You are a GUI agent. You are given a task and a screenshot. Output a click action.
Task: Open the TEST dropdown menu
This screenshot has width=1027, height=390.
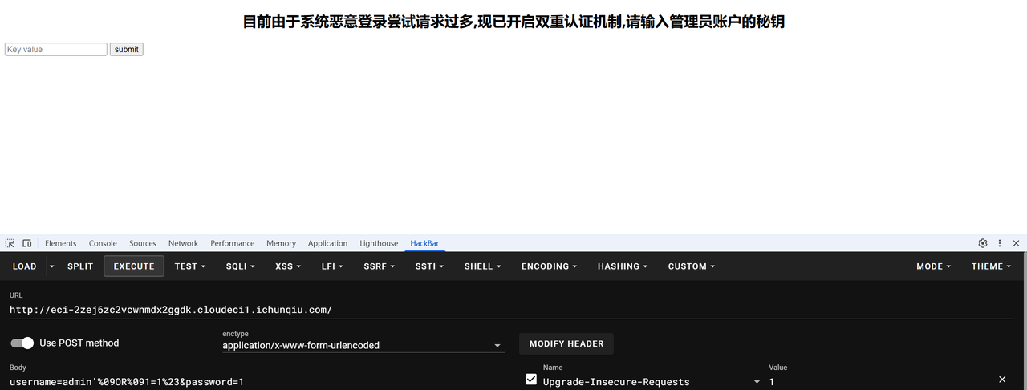(x=190, y=266)
